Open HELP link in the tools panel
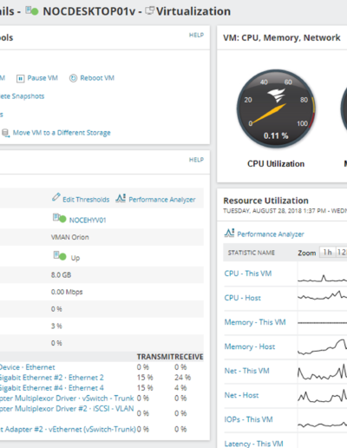The image size is (347, 448). coord(196,35)
